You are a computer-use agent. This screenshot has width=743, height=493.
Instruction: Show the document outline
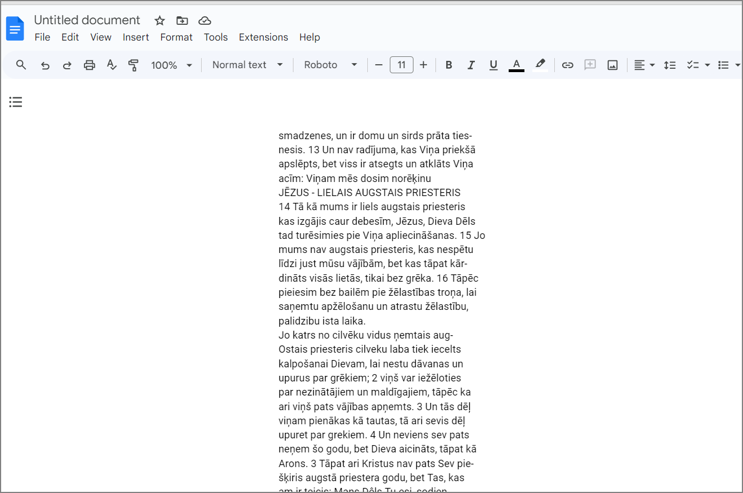[x=16, y=102]
